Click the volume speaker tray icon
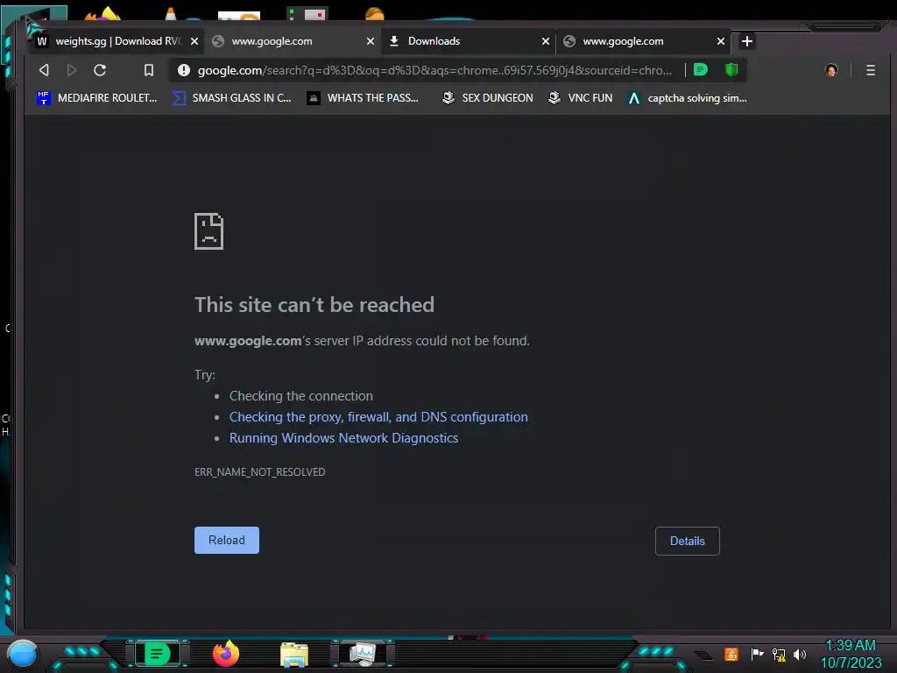Screen dimensions: 897x673 click(800, 654)
